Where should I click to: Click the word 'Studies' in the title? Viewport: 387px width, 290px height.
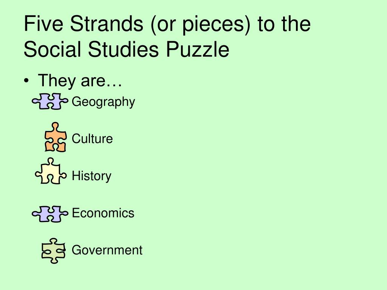point(123,49)
